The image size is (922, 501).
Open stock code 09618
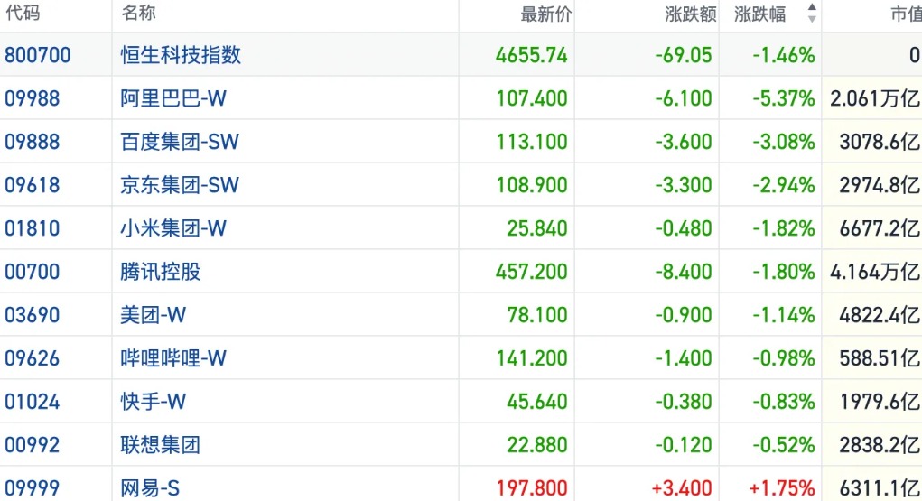[x=32, y=185]
